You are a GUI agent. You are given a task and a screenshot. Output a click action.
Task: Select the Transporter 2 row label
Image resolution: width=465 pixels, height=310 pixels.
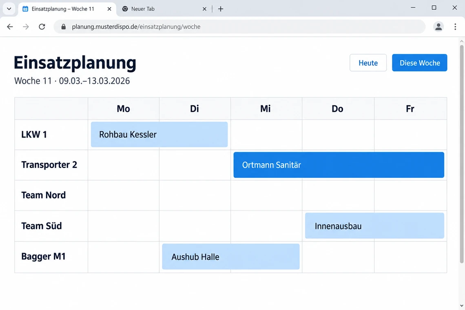49,165
